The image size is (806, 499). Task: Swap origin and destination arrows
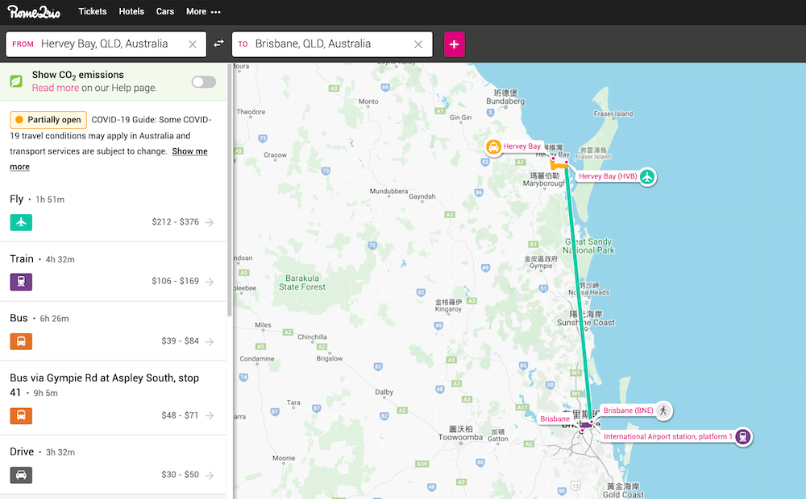click(x=219, y=43)
